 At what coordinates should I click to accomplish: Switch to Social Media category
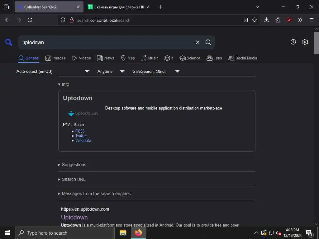point(243,58)
